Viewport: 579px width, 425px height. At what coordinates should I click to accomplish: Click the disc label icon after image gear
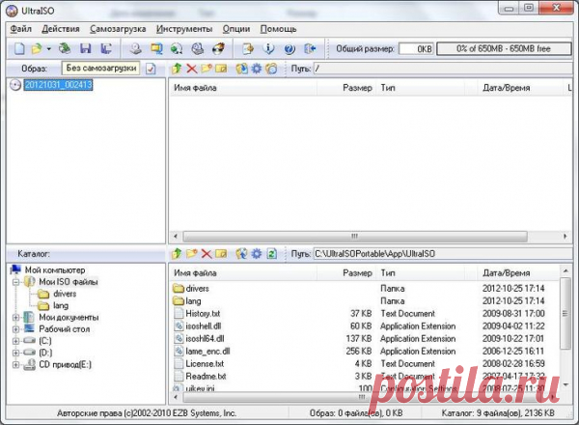pyautogui.click(x=271, y=69)
